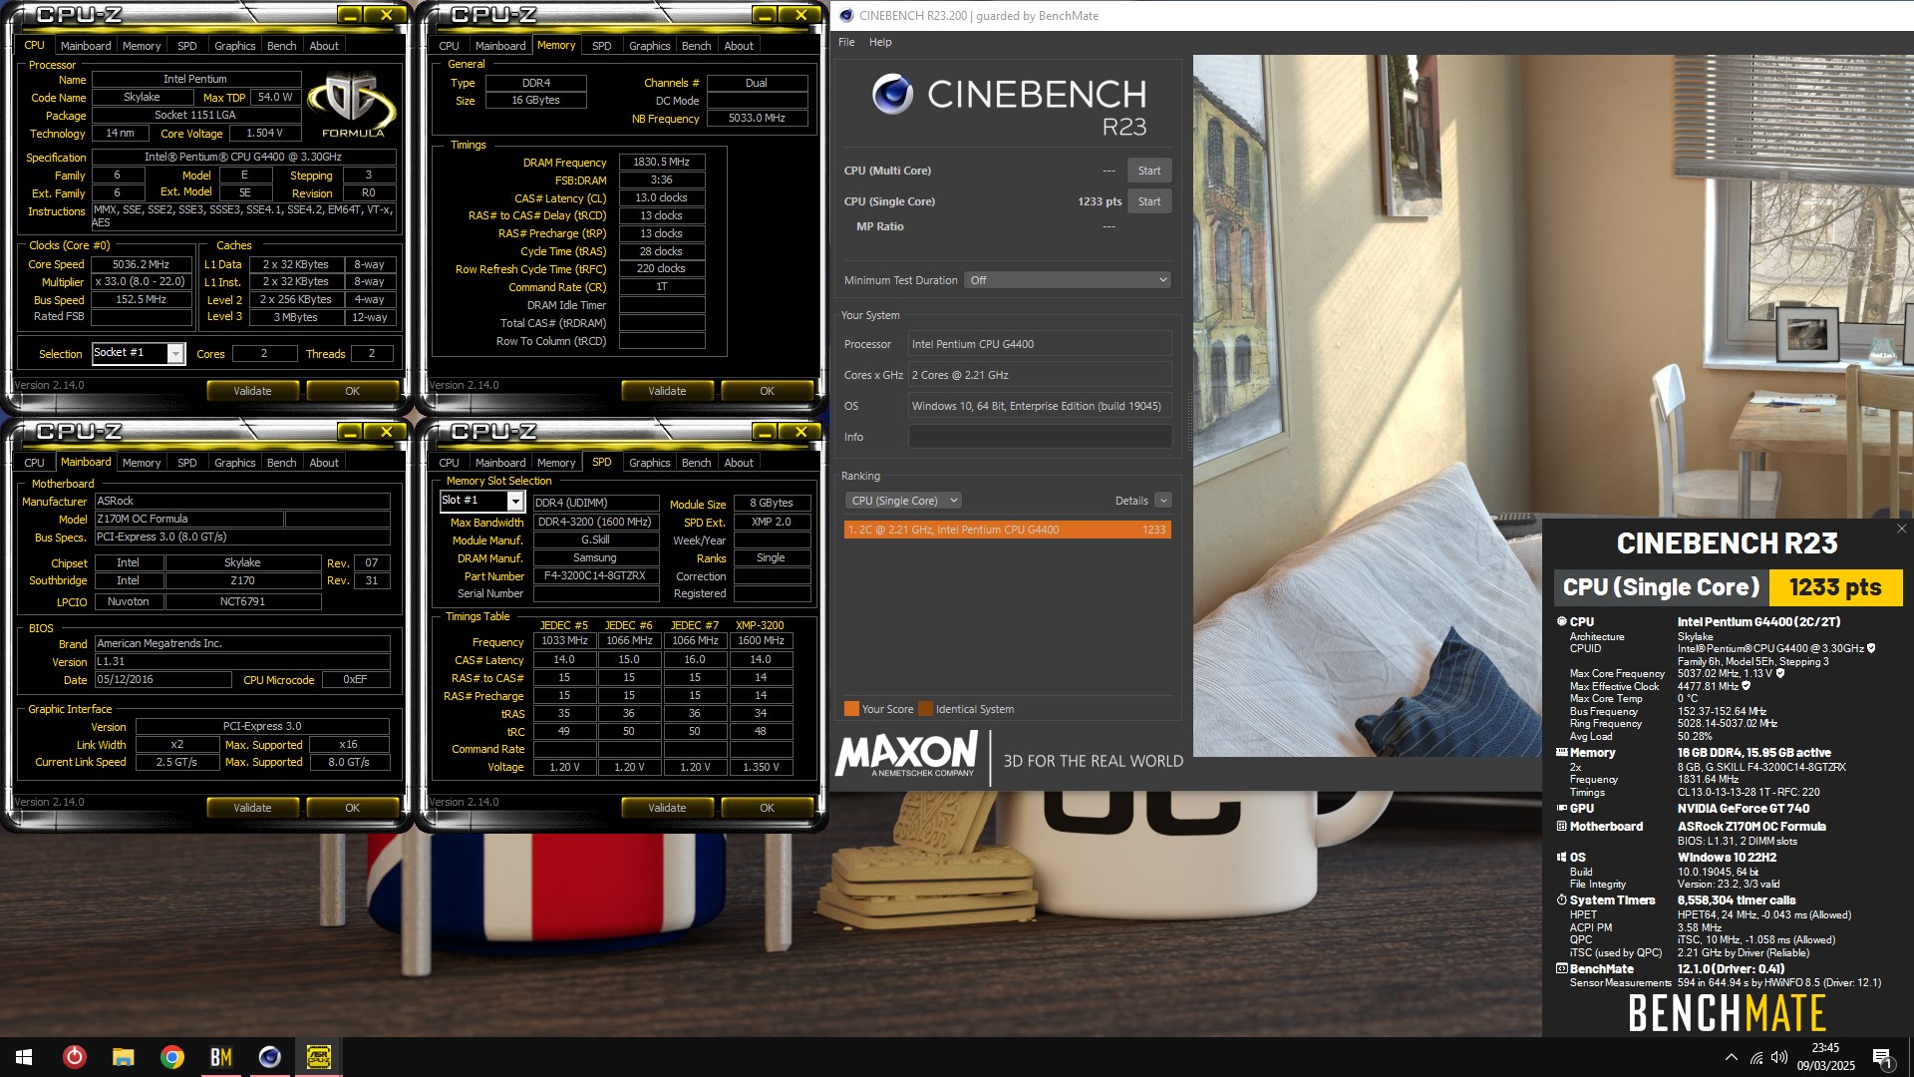Viewport: 1914px width, 1077px height.
Task: Click the Part Number F4-3200C14-8GTZRX field
Action: [x=595, y=576]
